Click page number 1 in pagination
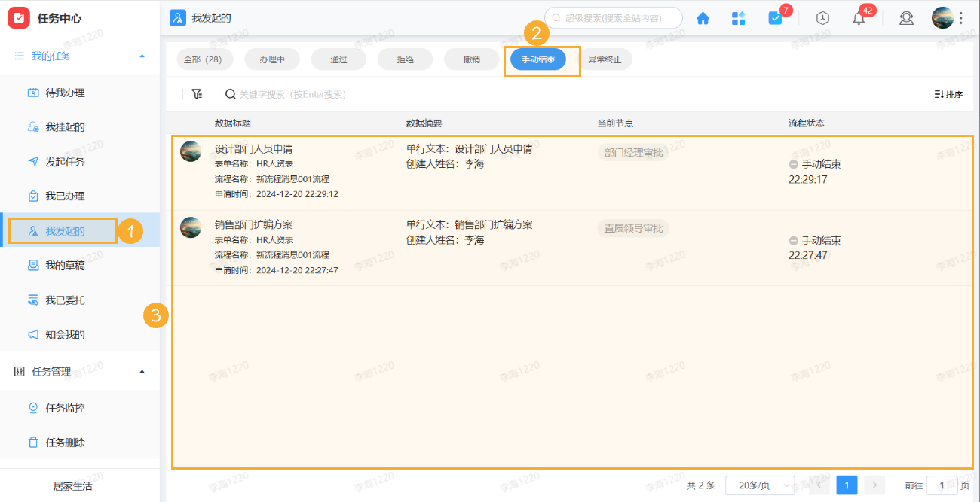Image resolution: width=980 pixels, height=502 pixels. coord(846,485)
